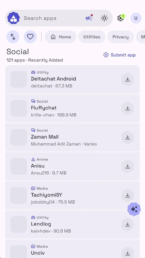Download the Anisu app
The image size is (145, 258).
point(128,167)
